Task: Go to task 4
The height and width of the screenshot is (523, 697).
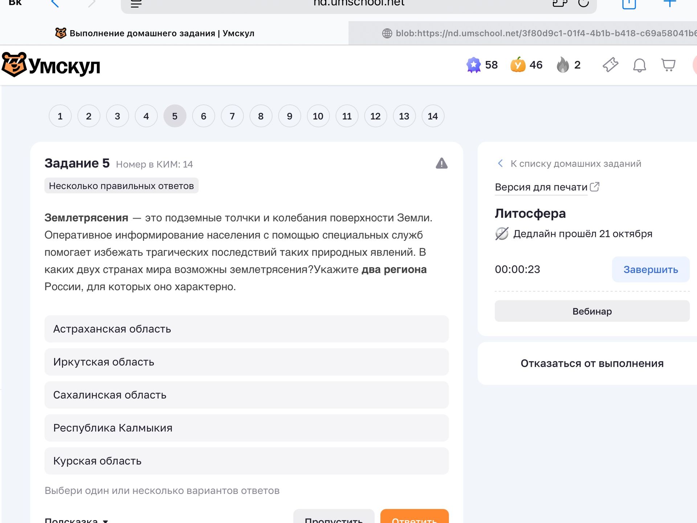Action: [146, 116]
